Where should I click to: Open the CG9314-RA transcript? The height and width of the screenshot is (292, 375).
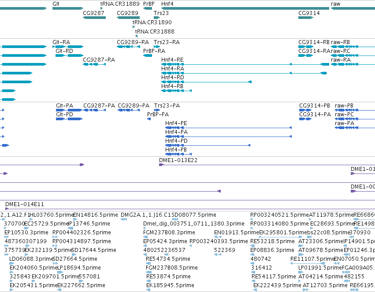[306, 55]
